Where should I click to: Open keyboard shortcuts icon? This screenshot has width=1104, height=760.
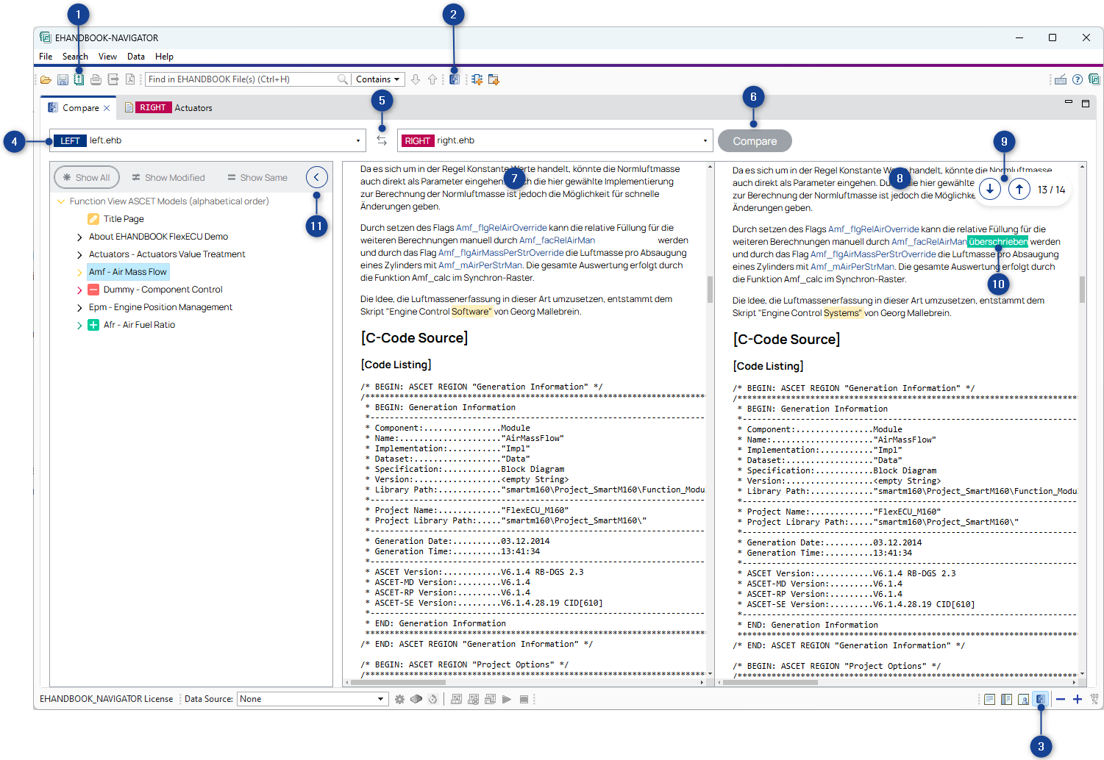1061,79
